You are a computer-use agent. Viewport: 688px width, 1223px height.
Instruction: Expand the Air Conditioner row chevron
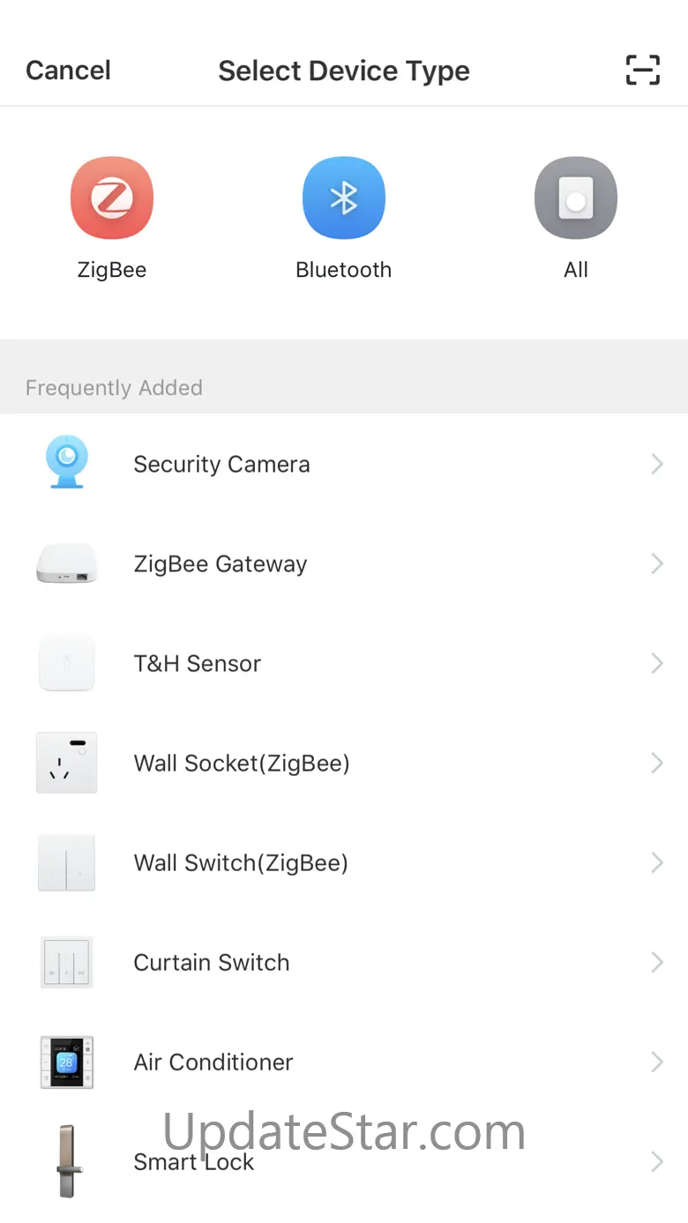(x=656, y=1063)
